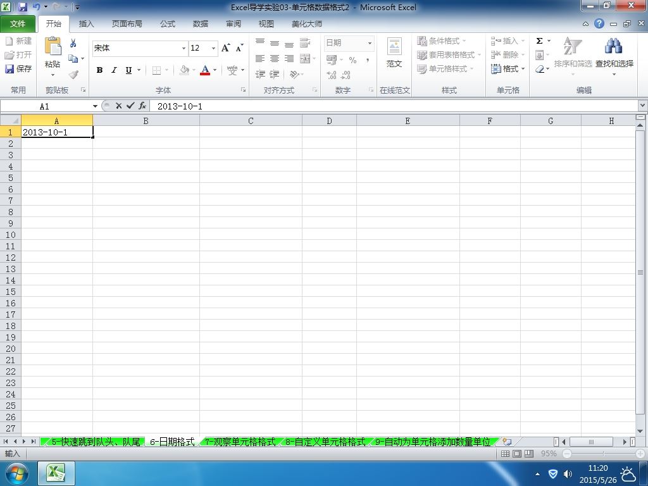648x486 pixels.
Task: Click the borders icon
Action: click(x=157, y=70)
